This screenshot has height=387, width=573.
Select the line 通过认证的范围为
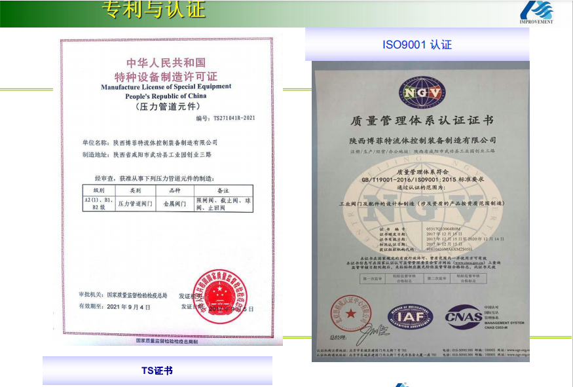421,187
